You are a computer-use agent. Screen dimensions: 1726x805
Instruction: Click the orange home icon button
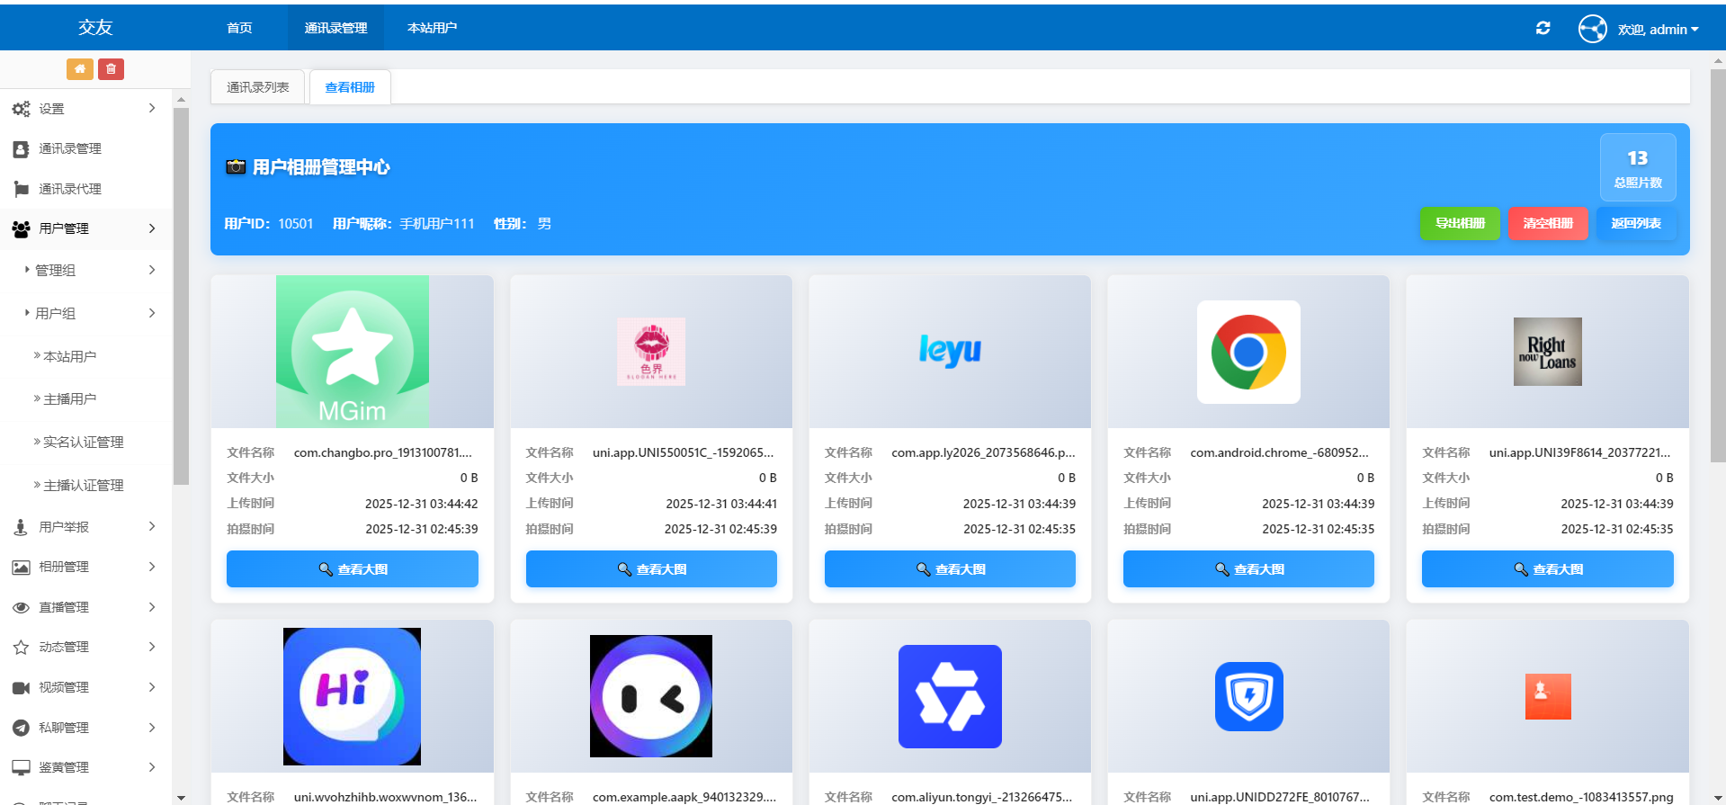pyautogui.click(x=79, y=69)
